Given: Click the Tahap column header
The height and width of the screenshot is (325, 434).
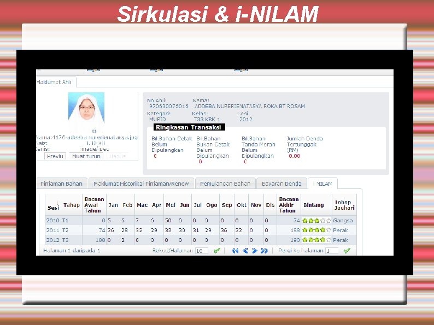Looking at the screenshot, I should coord(72,205).
